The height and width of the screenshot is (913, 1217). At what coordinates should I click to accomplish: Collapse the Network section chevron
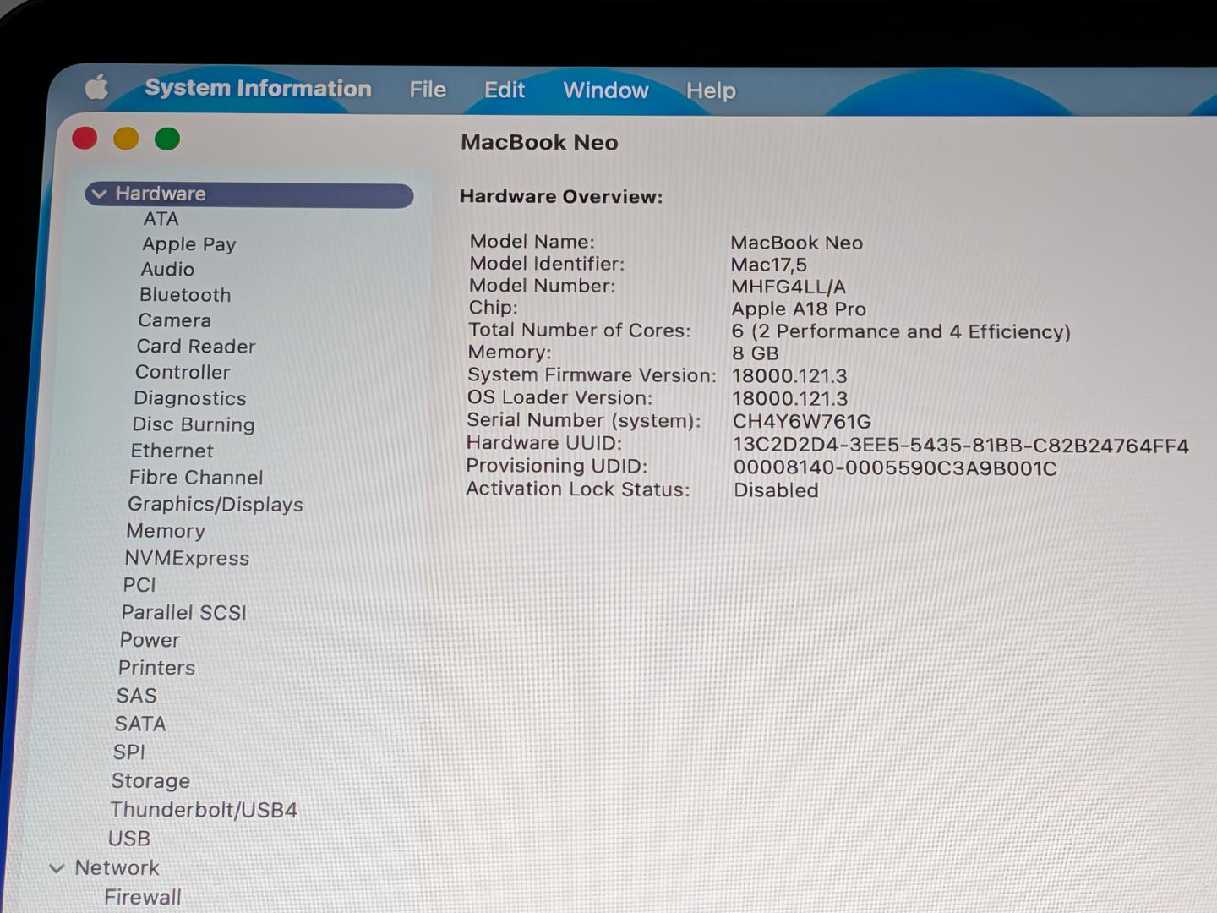coord(57,868)
